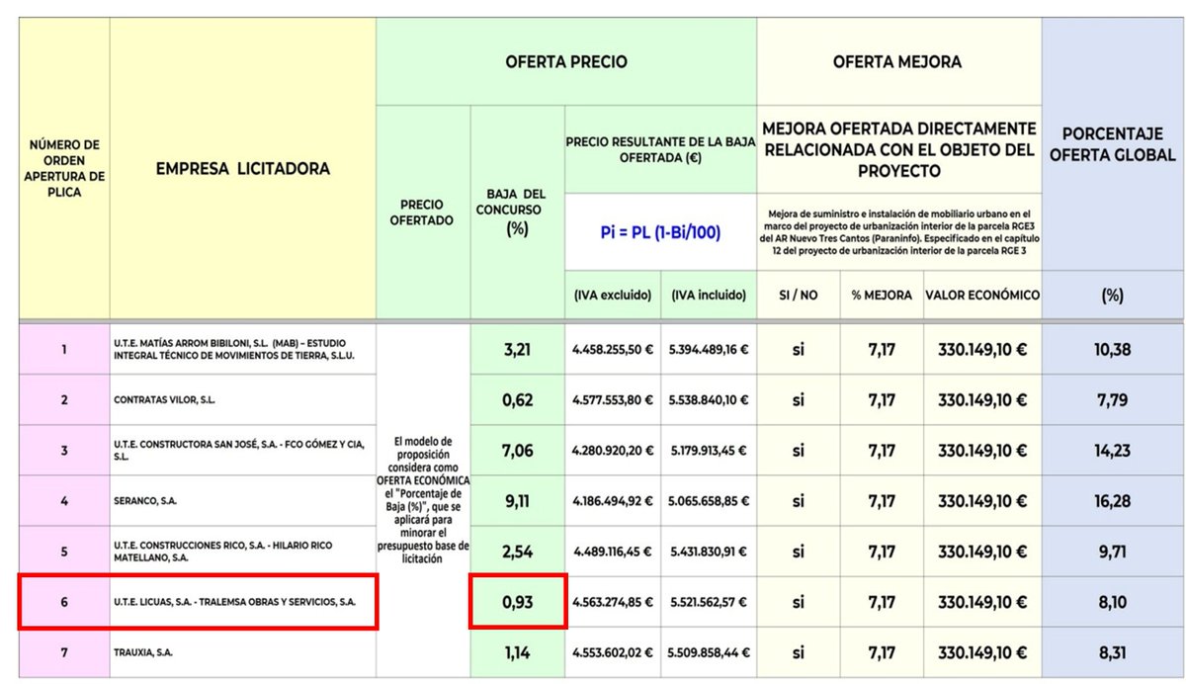Select IVA-included price '5.538.840,10 €'

click(710, 400)
